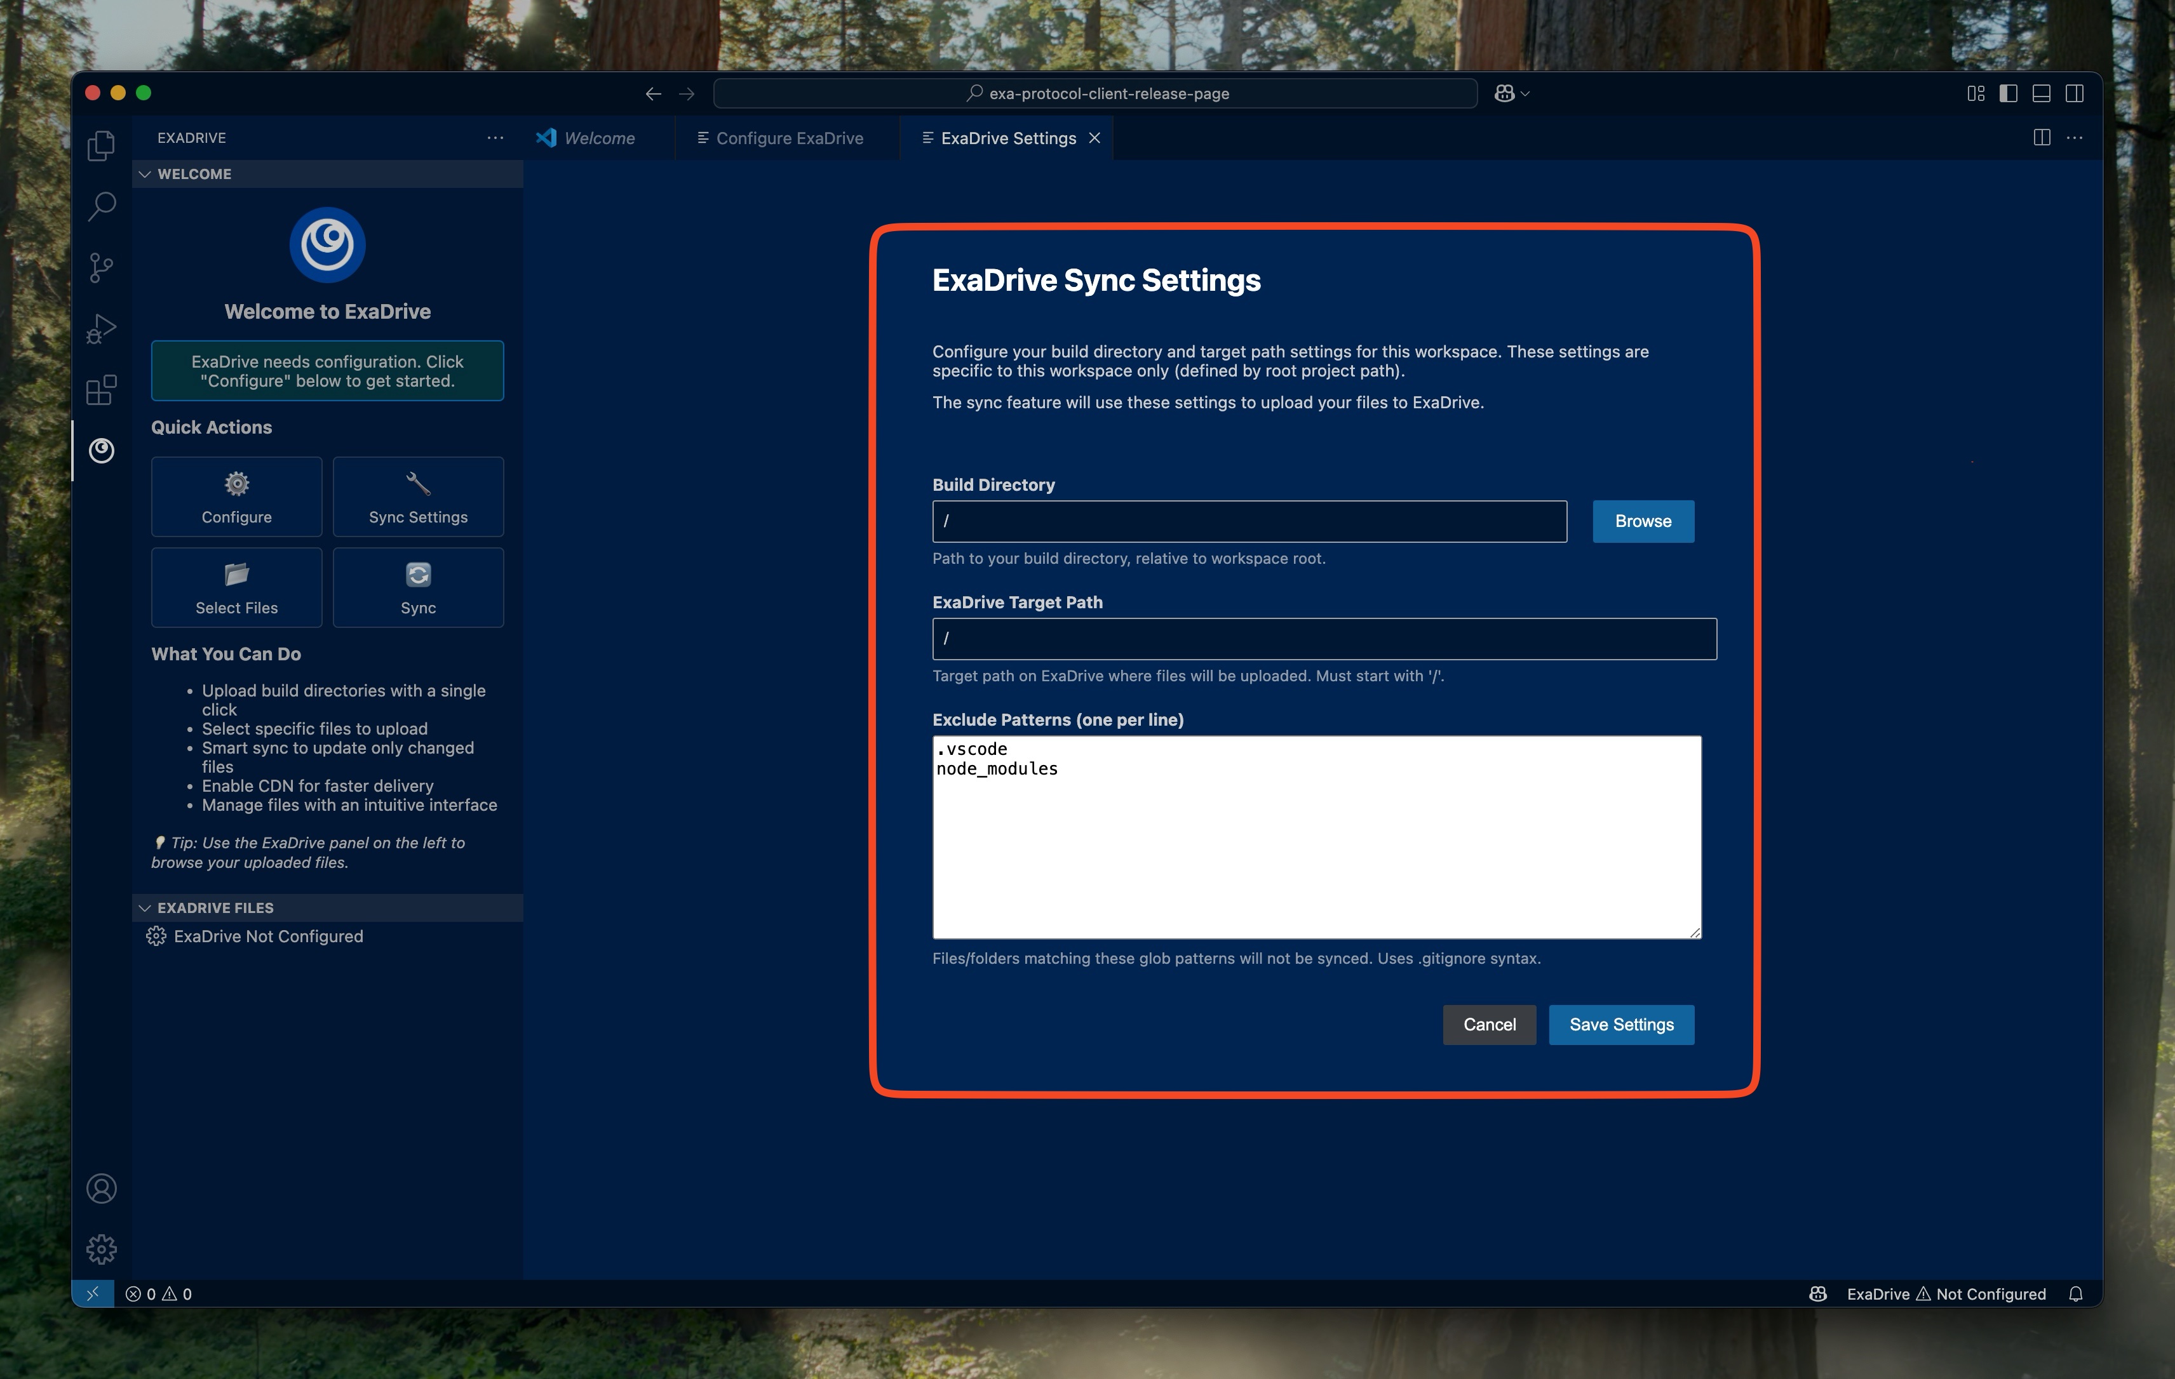Image resolution: width=2175 pixels, height=1379 pixels.
Task: Toggle the bottom panel
Action: (2042, 94)
